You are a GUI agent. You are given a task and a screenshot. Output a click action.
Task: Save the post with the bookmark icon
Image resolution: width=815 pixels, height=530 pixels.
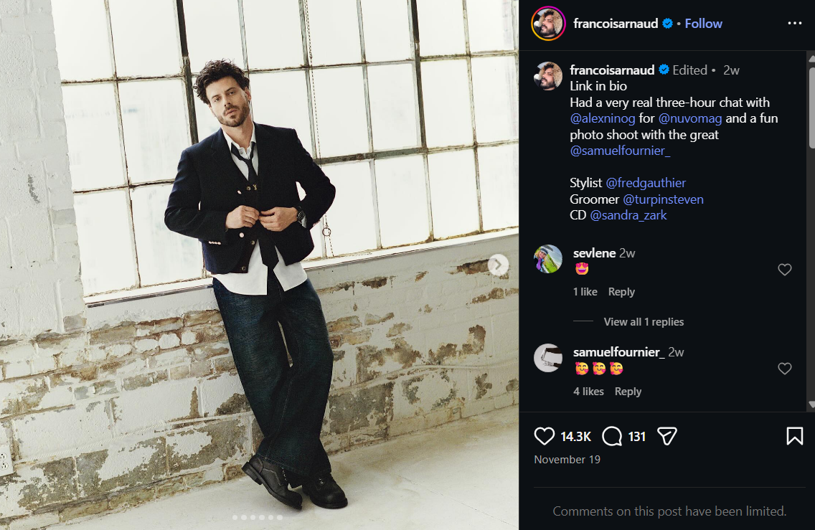pos(794,436)
